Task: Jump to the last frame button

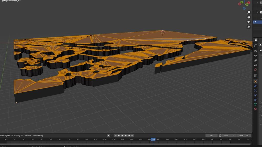Action: click(x=133, y=136)
